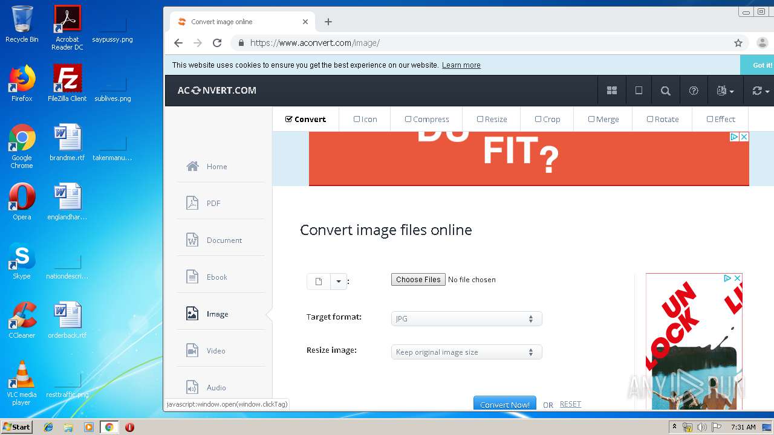This screenshot has height=435, width=774.
Task: Enable the Resize checkbox tab
Action: coord(492,119)
